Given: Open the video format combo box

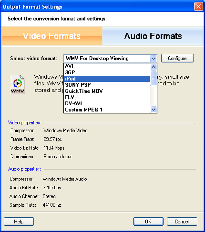Looking at the screenshot, I should tap(110, 59).
